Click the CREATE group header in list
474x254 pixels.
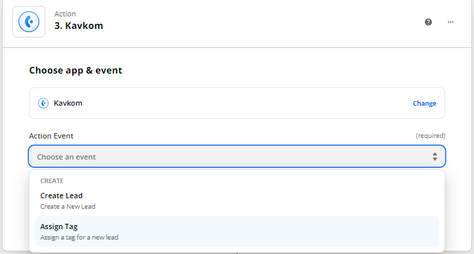click(x=52, y=181)
